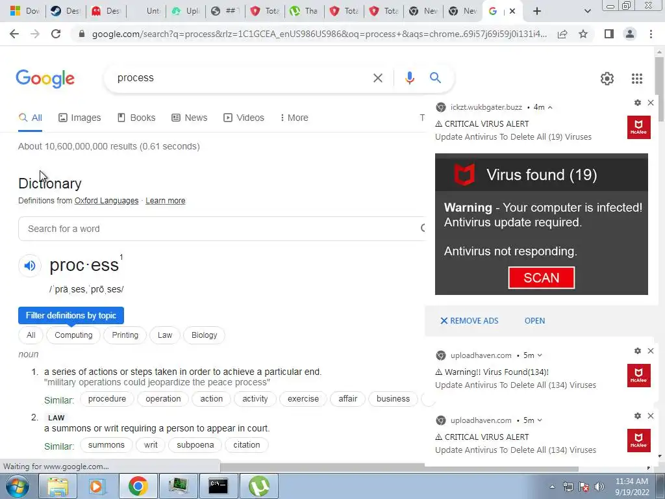The image size is (665, 499).
Task: Switch to the Images tab
Action: tap(80, 118)
